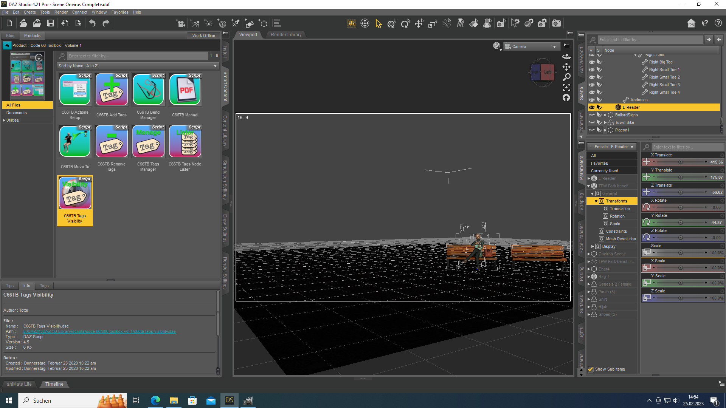726x408 pixels.
Task: Open Sort by Name dropdown
Action: click(x=138, y=66)
